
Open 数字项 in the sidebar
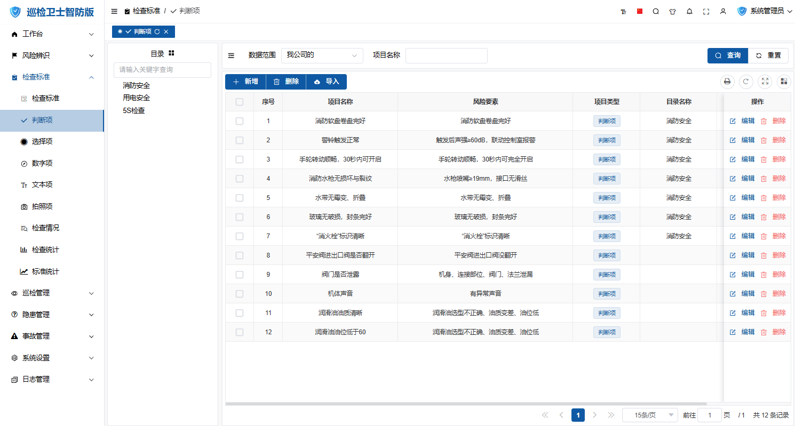pyautogui.click(x=52, y=164)
